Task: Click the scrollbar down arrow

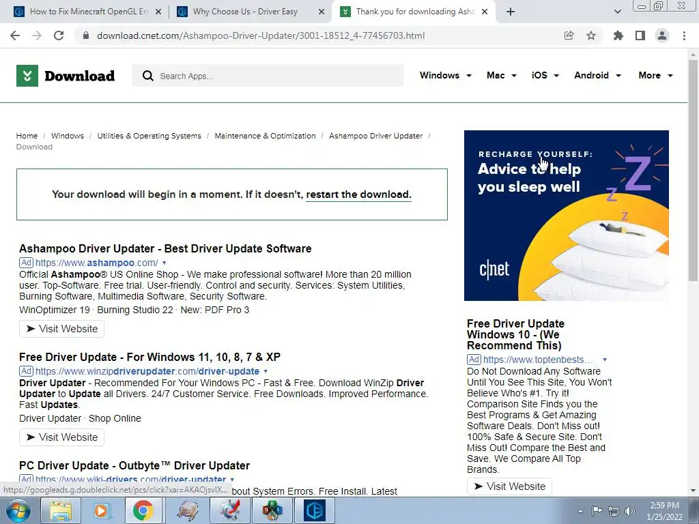Action: 694,491
